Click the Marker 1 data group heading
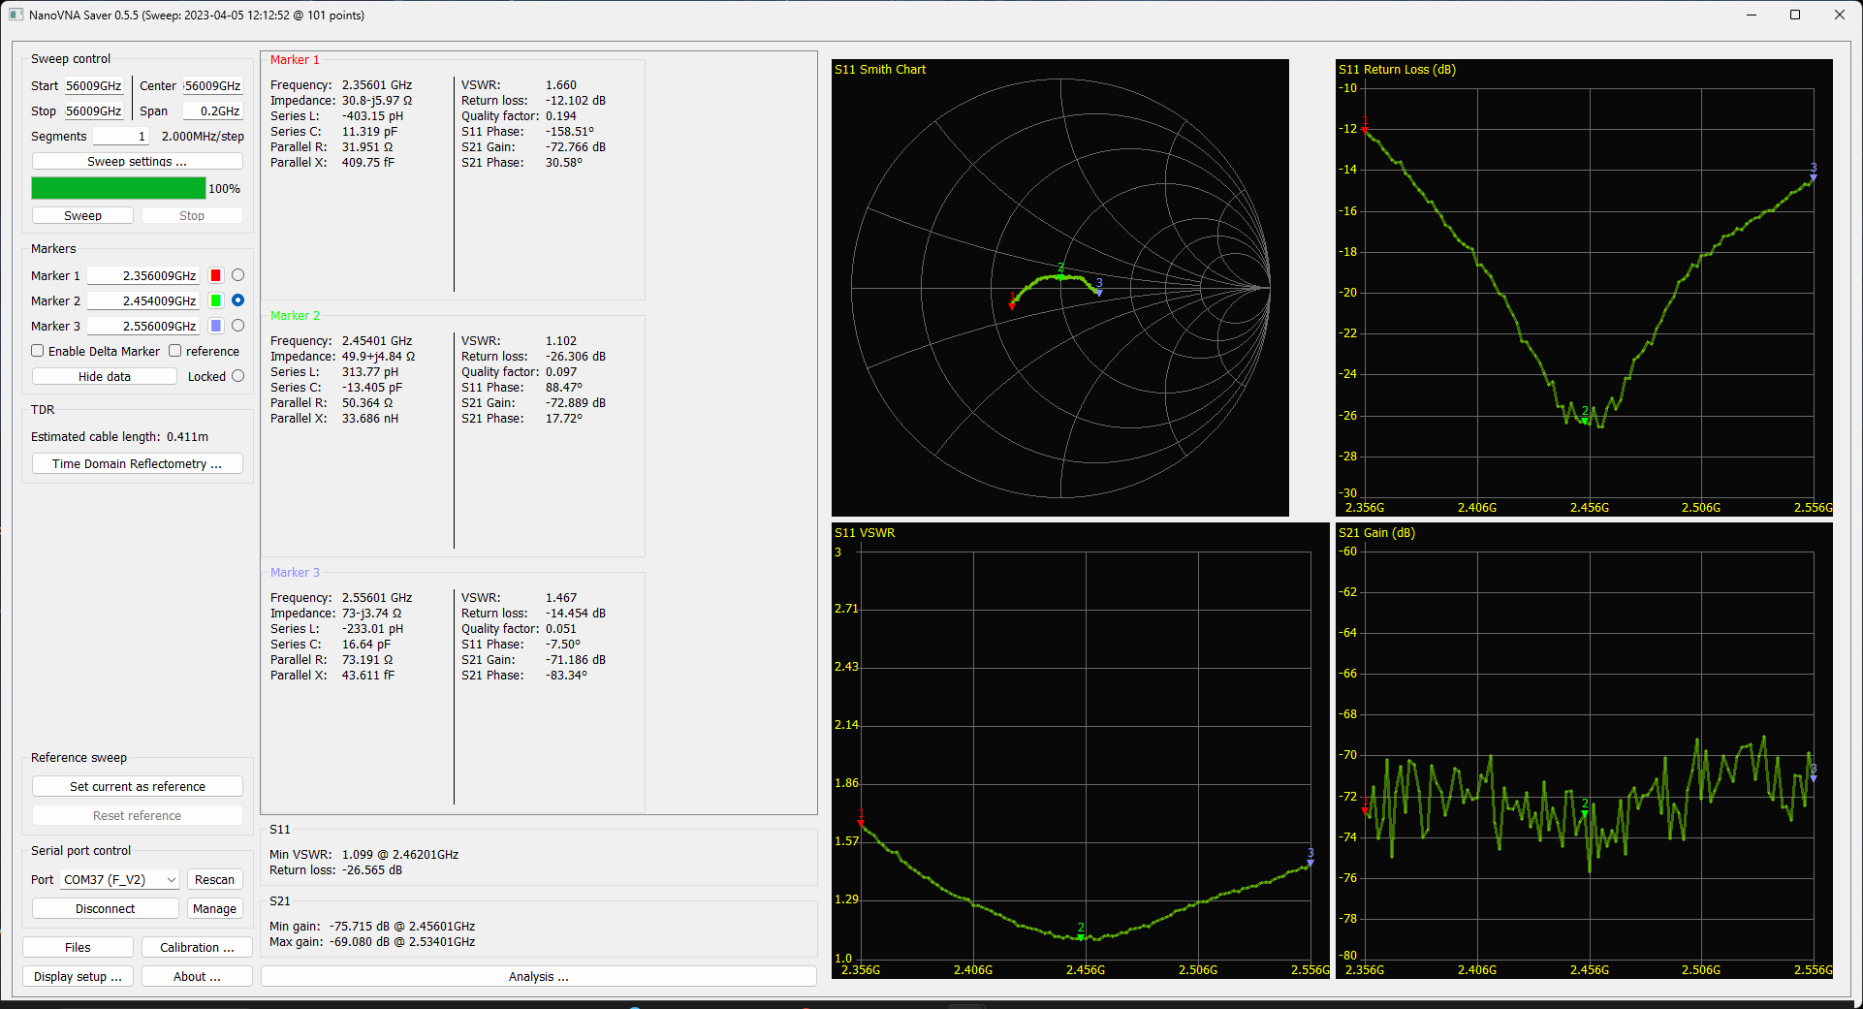This screenshot has height=1009, width=1863. coord(295,59)
